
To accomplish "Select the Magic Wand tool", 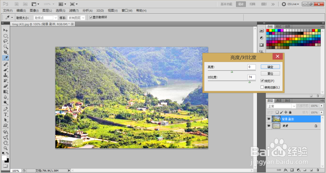I will 6,47.
